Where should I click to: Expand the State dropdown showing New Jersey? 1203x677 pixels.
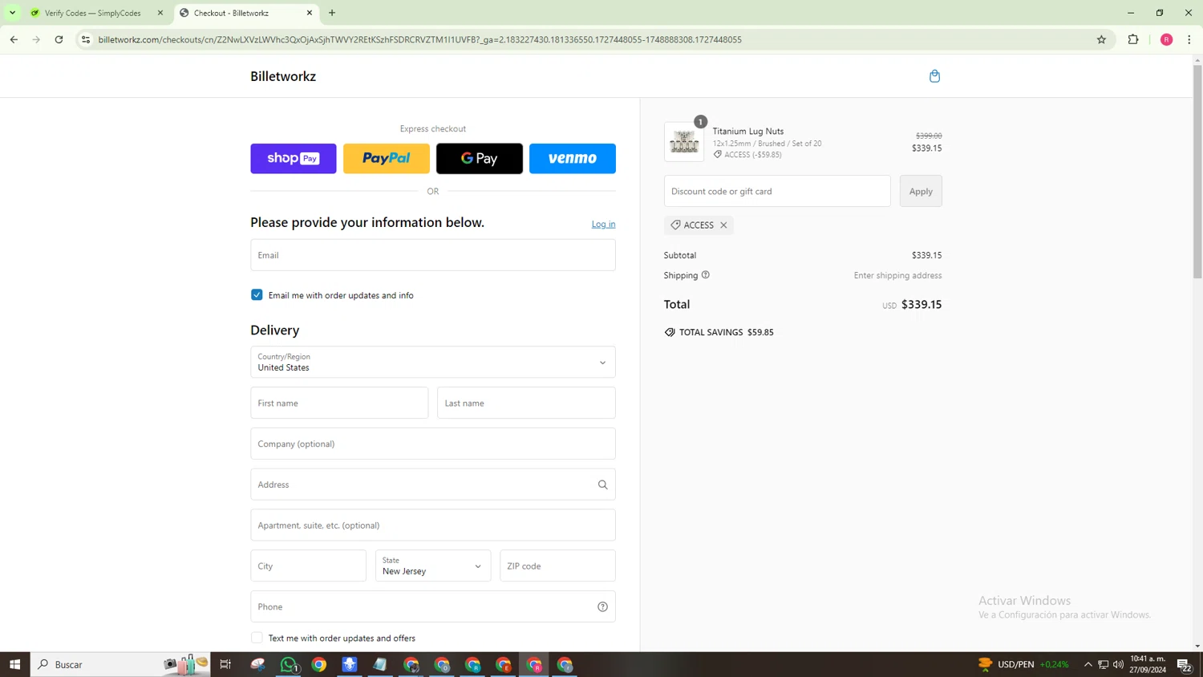click(x=433, y=566)
